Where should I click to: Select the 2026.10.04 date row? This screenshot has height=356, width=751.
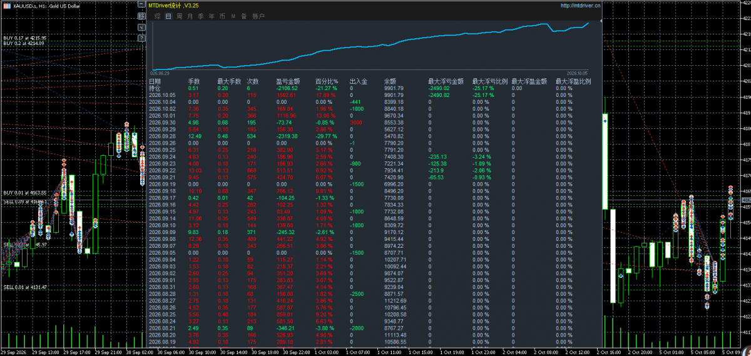[x=161, y=101]
